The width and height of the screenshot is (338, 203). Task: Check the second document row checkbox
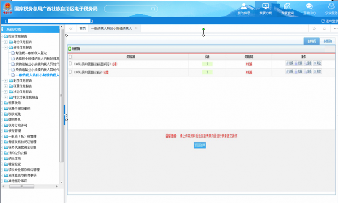pos(70,72)
